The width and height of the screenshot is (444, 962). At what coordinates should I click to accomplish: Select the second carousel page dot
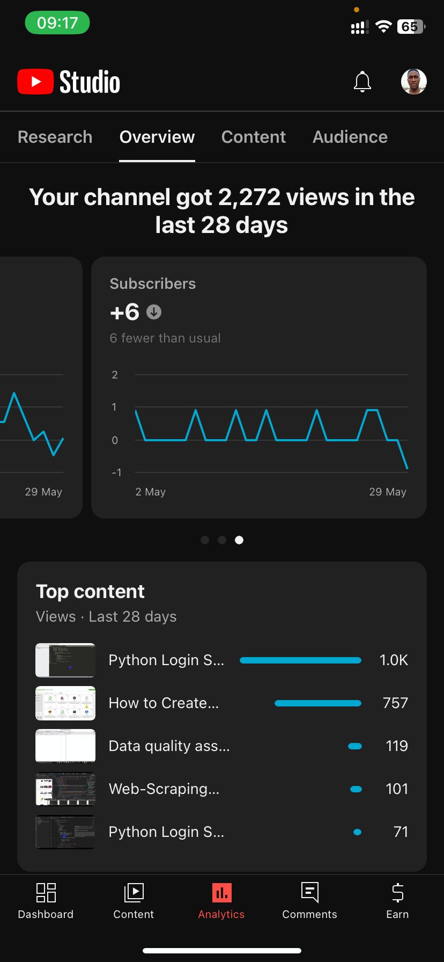click(x=222, y=540)
